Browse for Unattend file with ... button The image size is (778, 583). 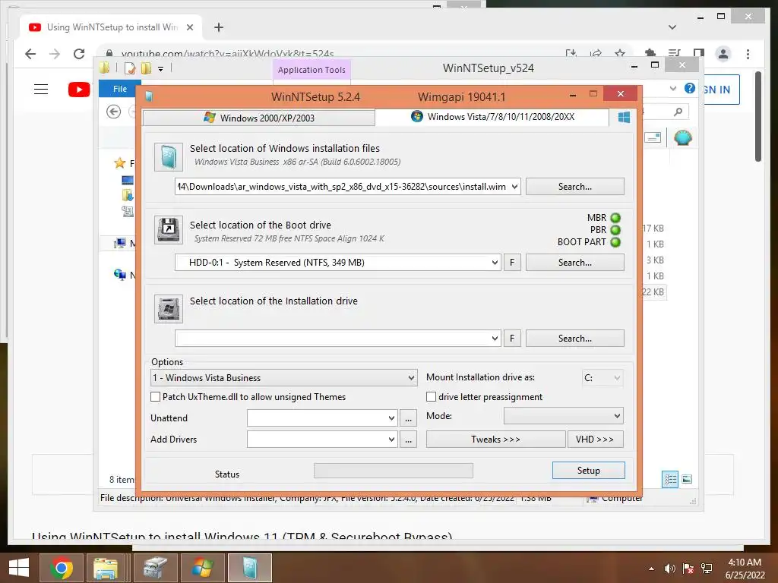click(408, 418)
